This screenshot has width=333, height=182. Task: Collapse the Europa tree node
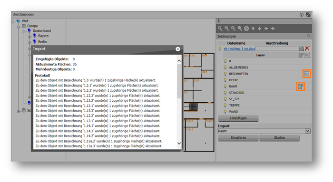[x=19, y=27]
